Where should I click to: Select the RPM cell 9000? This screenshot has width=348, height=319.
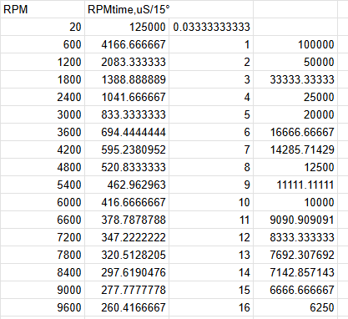pyautogui.click(x=43, y=290)
